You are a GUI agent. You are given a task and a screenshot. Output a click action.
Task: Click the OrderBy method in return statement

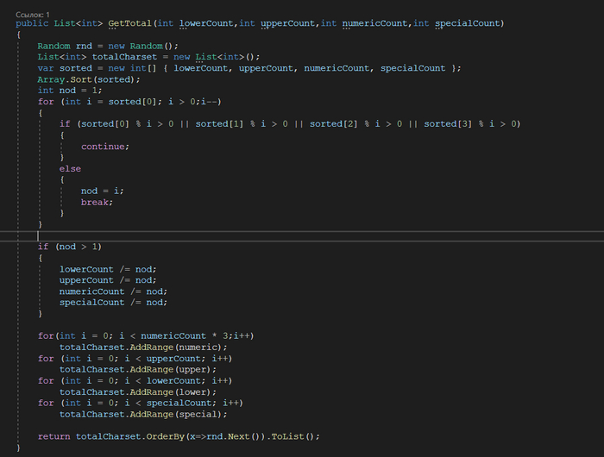(160, 436)
